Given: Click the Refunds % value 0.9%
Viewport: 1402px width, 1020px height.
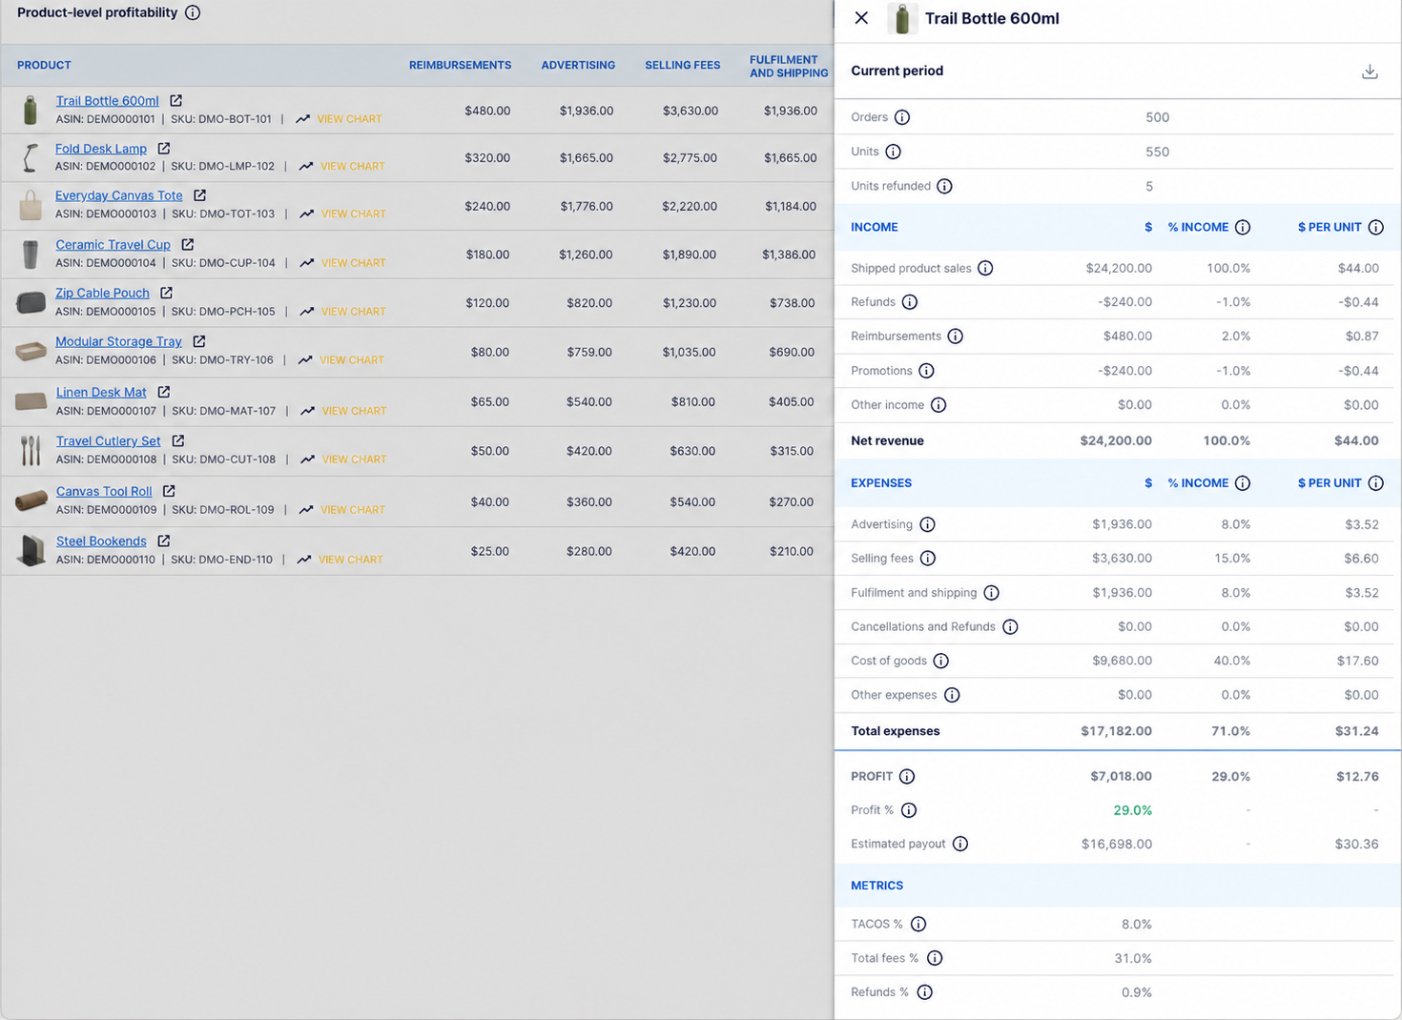Looking at the screenshot, I should click(1136, 992).
